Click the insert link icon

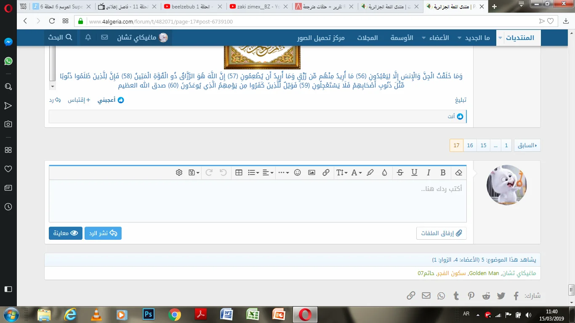coord(326,172)
